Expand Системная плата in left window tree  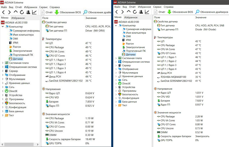click(x=3, y=63)
